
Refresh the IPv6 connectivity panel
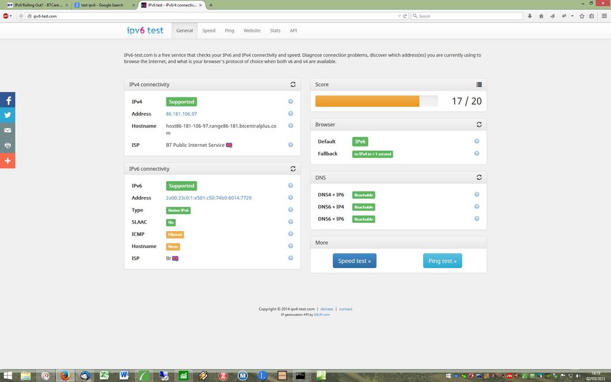(x=293, y=169)
